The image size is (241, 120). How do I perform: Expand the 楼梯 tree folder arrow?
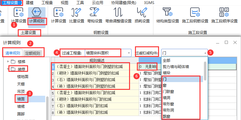coord(8,62)
